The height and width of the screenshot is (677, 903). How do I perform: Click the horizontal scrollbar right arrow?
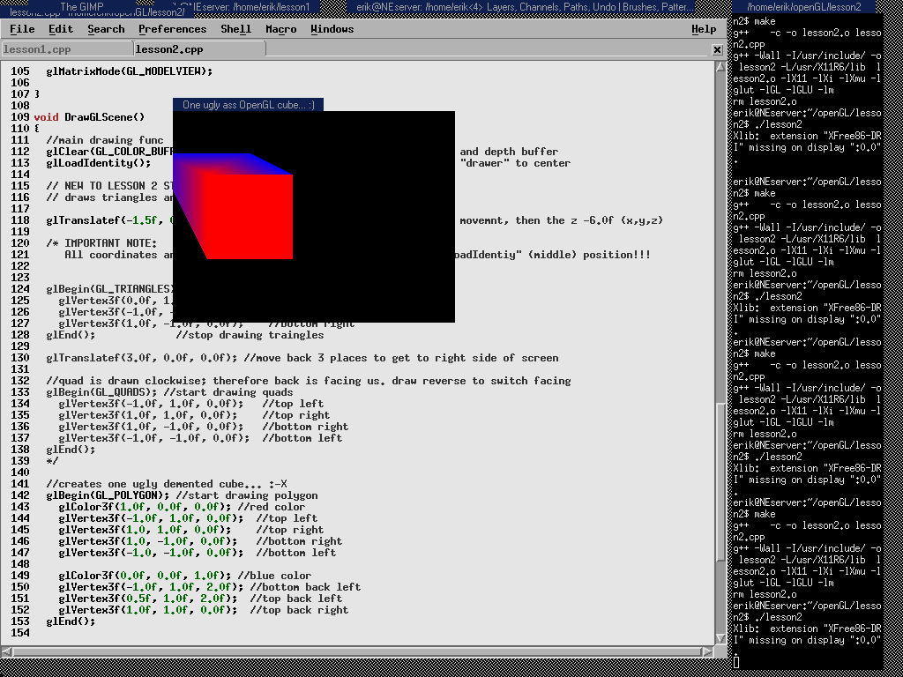[707, 652]
